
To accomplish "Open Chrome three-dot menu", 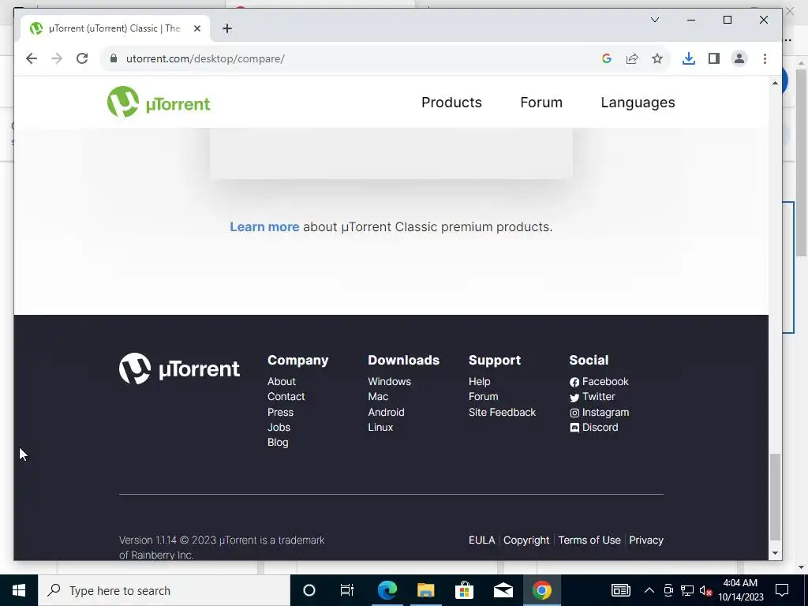I will (765, 58).
